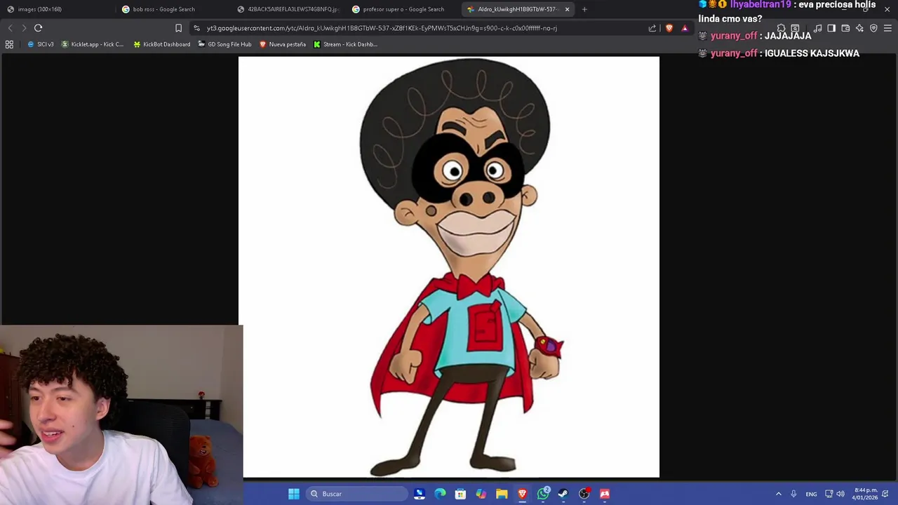Screen dimensions: 898x505
Task: Open a new tab with plus button
Action: (x=584, y=9)
